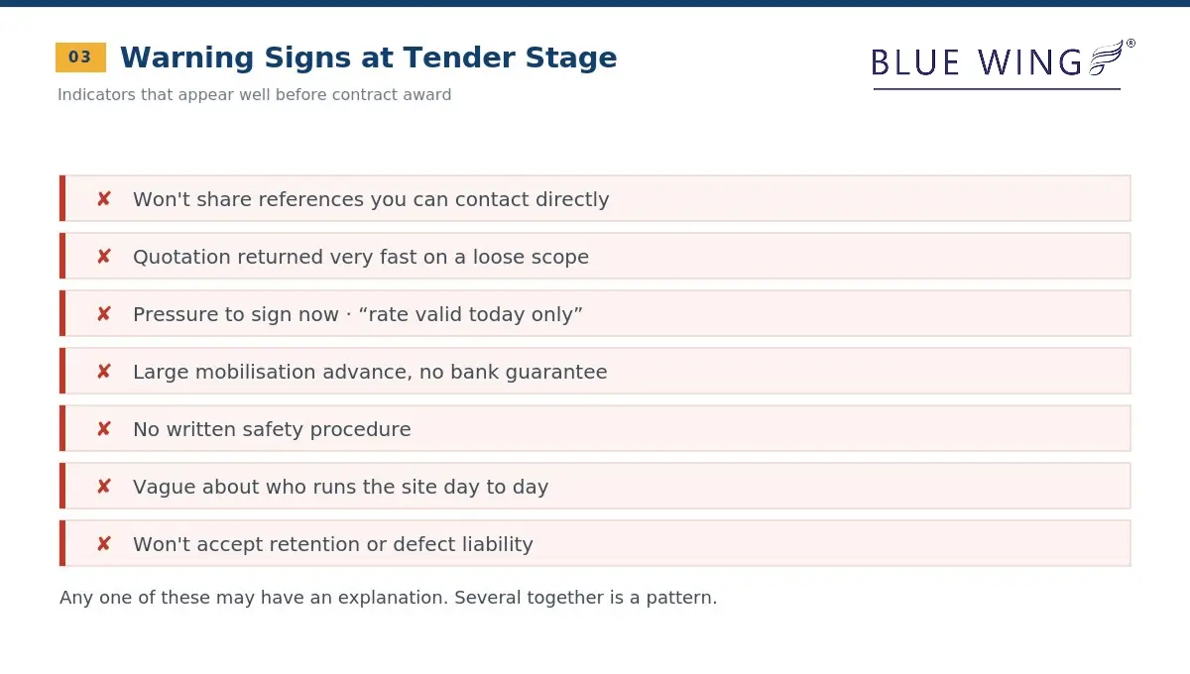Click the "Large mobilisation advance, no bank guarantee" text
Viewport: 1190px width, 674px height.
coord(370,372)
